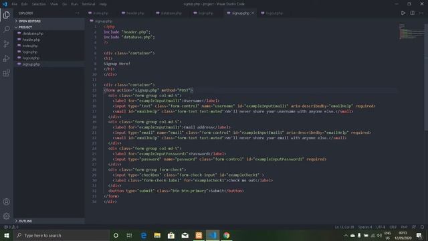428x241 pixels.
Task: Open Cortana circle on taskbar
Action: (x=116, y=235)
